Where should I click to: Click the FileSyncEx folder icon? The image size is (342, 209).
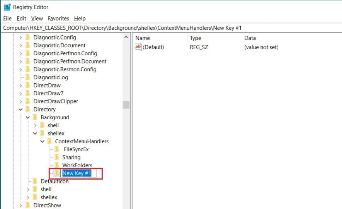(57, 149)
